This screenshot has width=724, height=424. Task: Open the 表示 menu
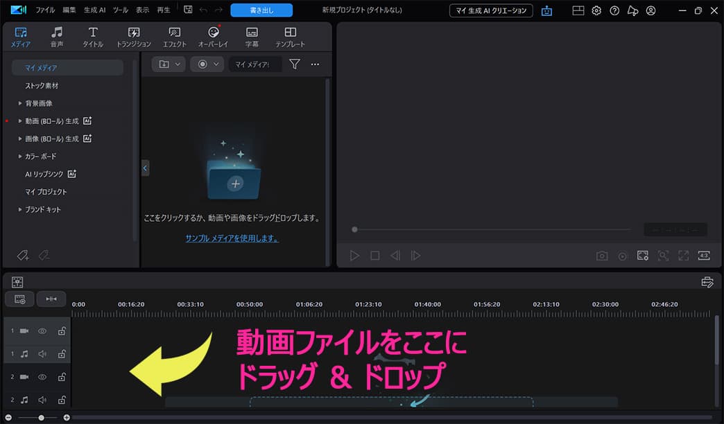pyautogui.click(x=142, y=10)
